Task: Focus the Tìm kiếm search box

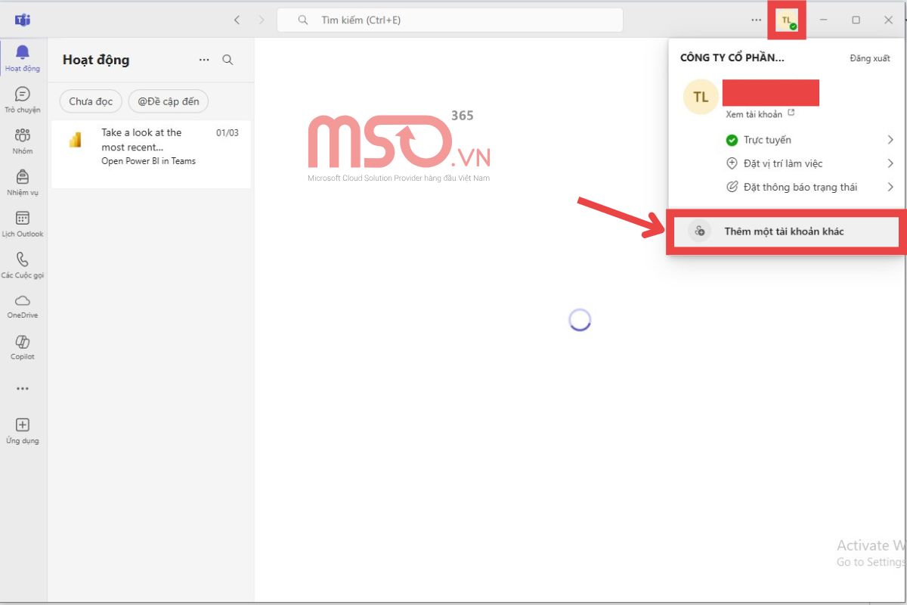Action: click(450, 20)
